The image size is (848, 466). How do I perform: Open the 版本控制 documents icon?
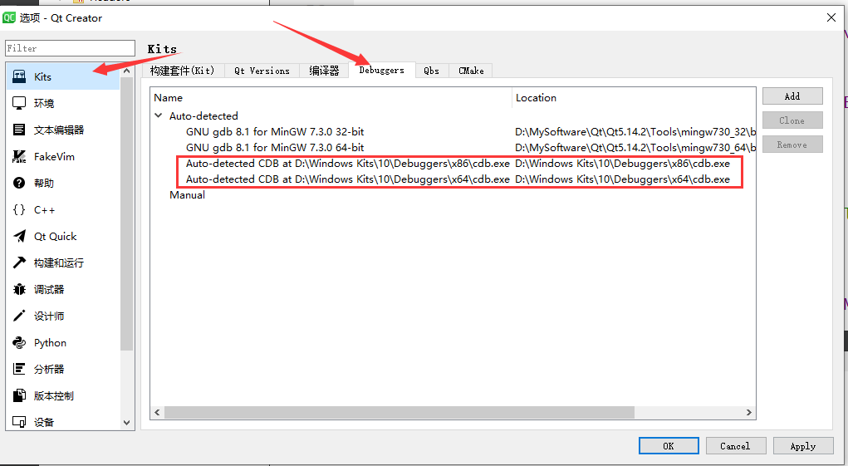click(x=19, y=395)
